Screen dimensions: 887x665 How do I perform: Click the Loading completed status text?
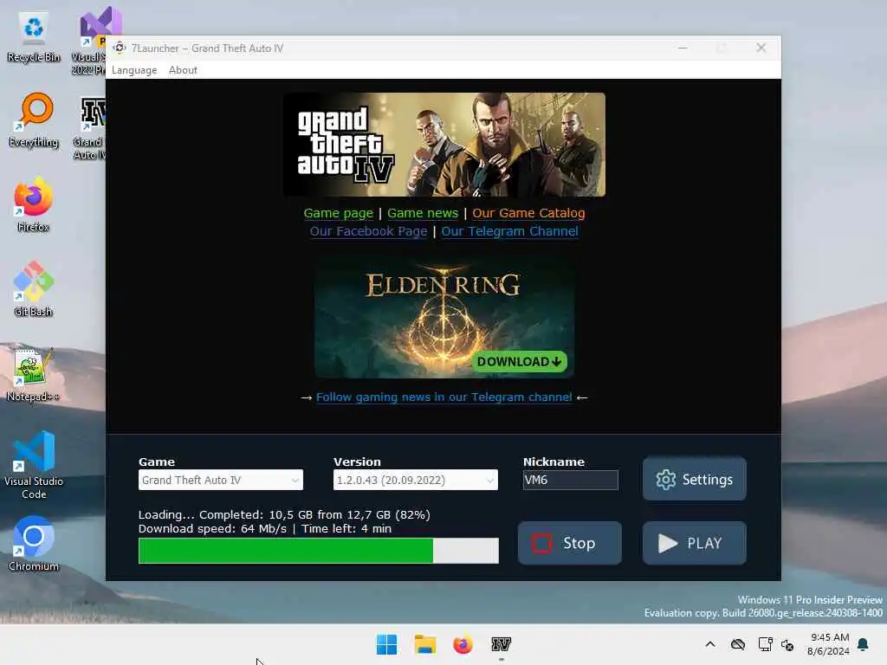coord(284,514)
